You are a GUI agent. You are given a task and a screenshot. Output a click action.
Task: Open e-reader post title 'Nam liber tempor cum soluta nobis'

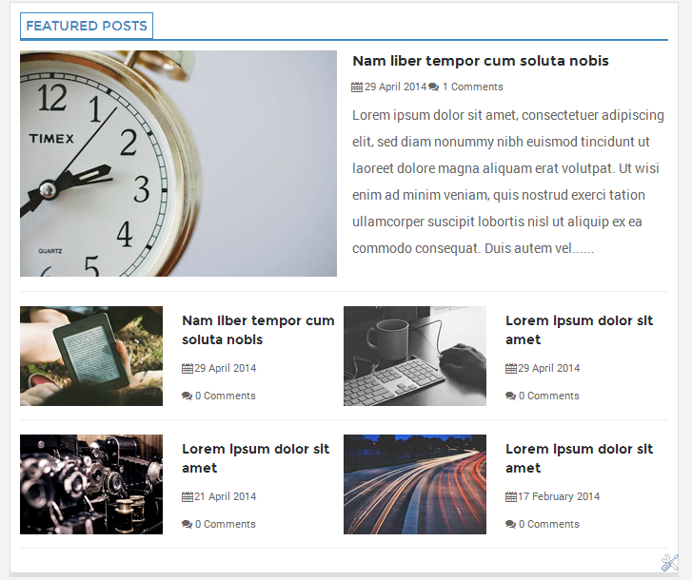258,330
